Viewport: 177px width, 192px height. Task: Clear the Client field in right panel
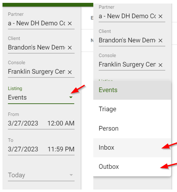160,41
